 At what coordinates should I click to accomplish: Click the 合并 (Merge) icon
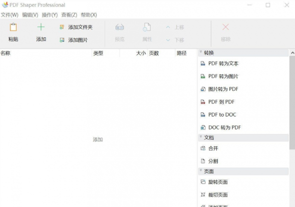(203, 149)
